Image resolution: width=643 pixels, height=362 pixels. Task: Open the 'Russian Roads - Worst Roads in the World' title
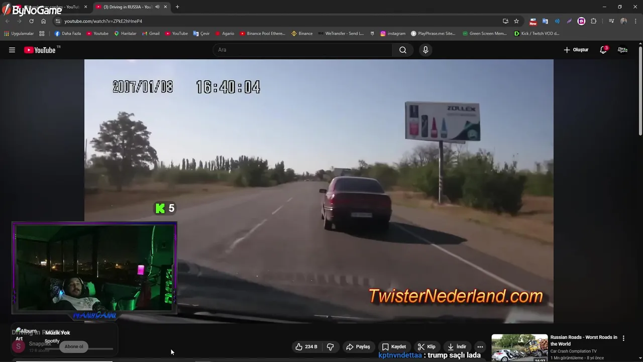pyautogui.click(x=584, y=340)
